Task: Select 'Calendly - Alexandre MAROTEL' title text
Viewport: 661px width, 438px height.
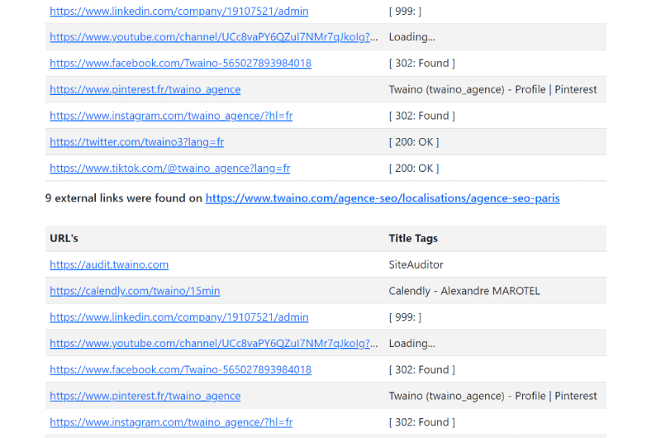Action: pyautogui.click(x=464, y=291)
